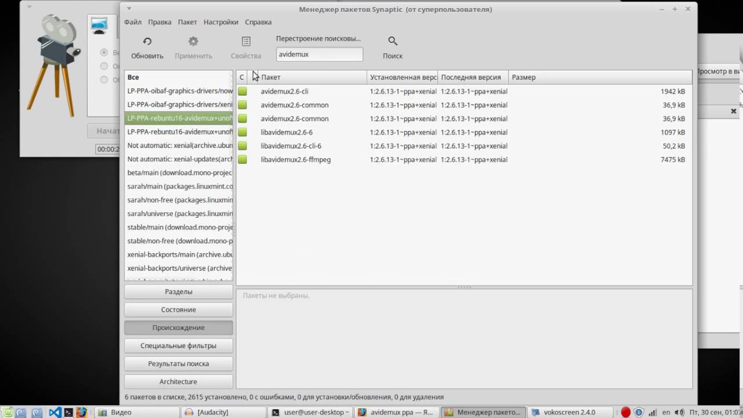Select 'beta/main (download.mono-project' origin

tap(178, 173)
